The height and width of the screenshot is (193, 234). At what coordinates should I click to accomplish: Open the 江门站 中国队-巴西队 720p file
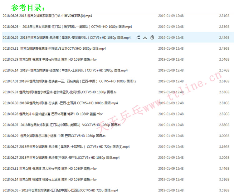60,190
